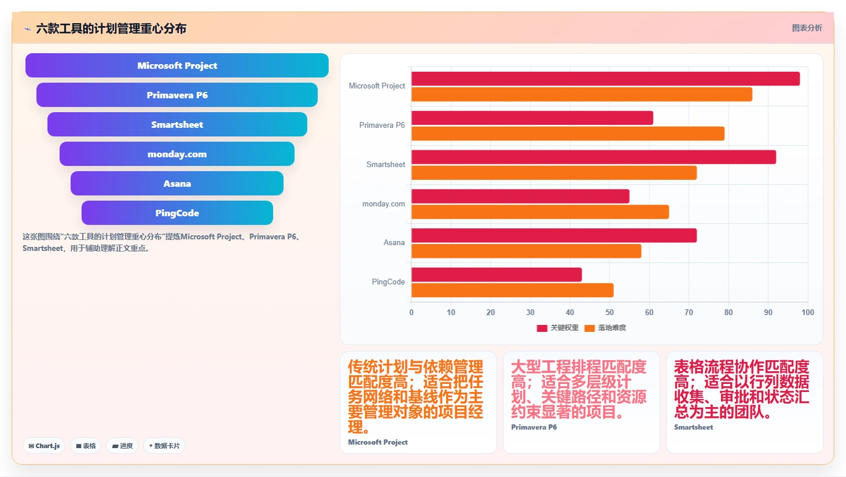Select the monday.com funnel bar
Viewport: 846px width, 477px height.
point(177,154)
